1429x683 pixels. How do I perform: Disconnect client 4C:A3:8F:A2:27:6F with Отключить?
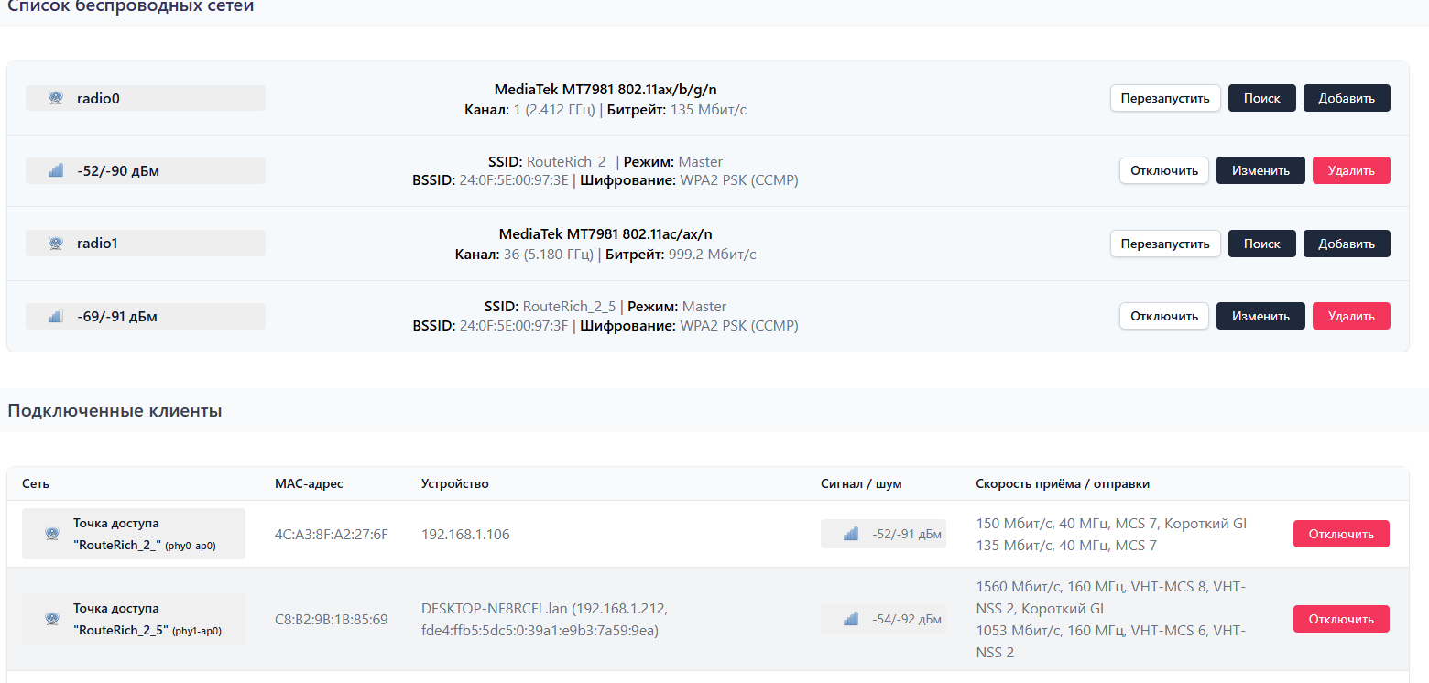point(1341,534)
